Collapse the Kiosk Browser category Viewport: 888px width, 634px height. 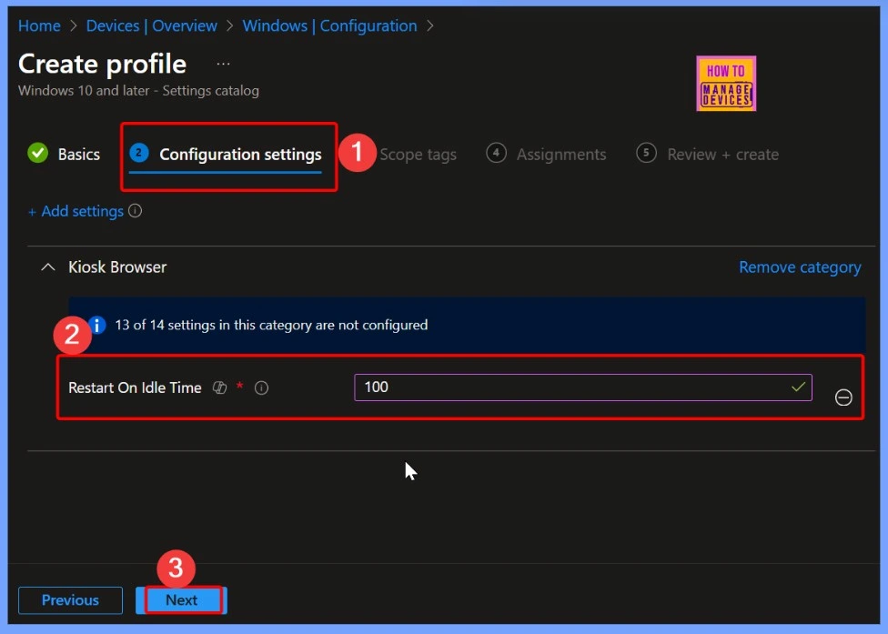tap(48, 267)
